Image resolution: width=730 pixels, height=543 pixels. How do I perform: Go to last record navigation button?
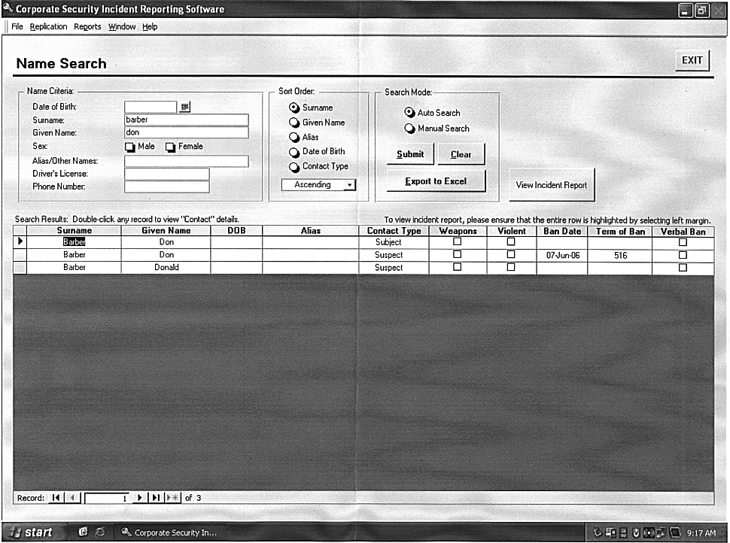[156, 498]
